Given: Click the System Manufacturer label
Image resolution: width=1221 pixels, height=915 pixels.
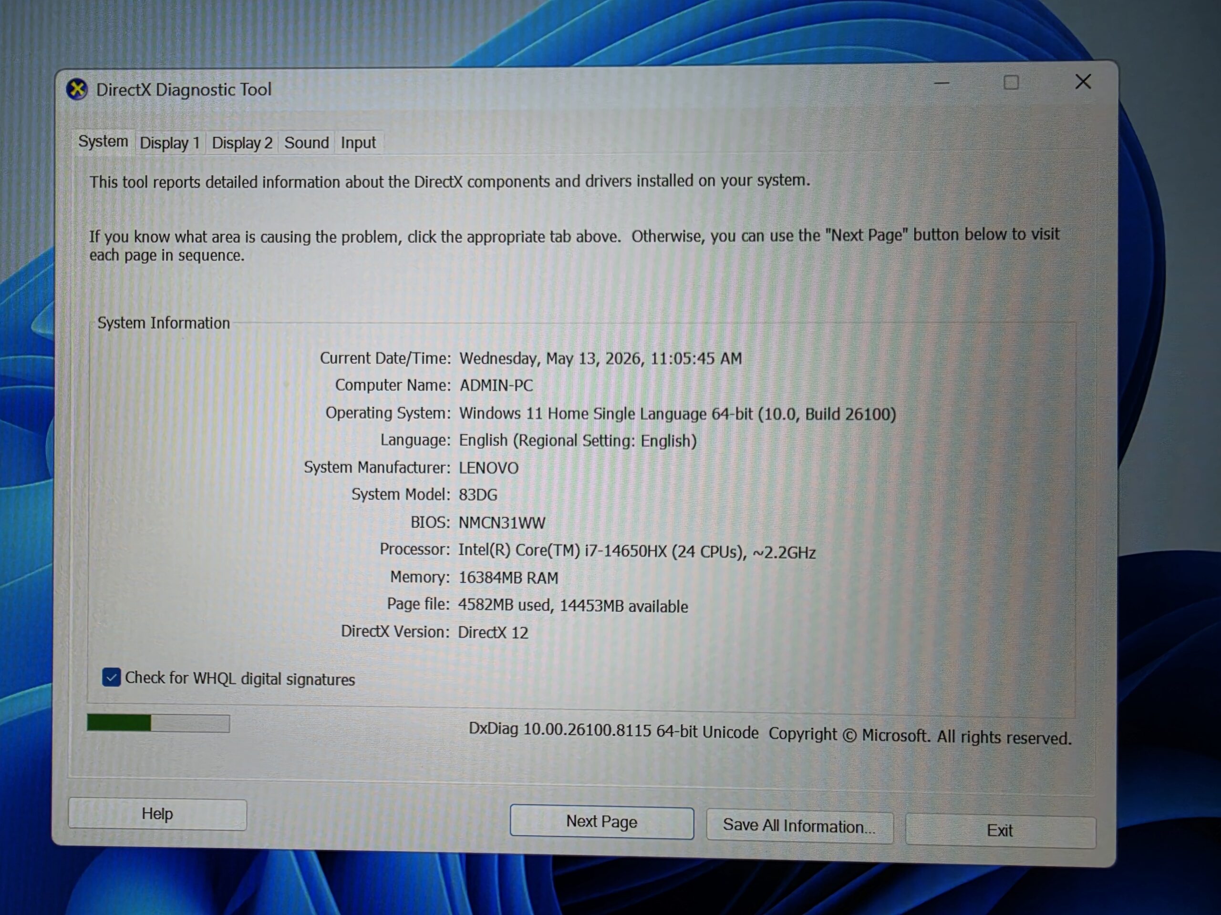Looking at the screenshot, I should pos(377,468).
